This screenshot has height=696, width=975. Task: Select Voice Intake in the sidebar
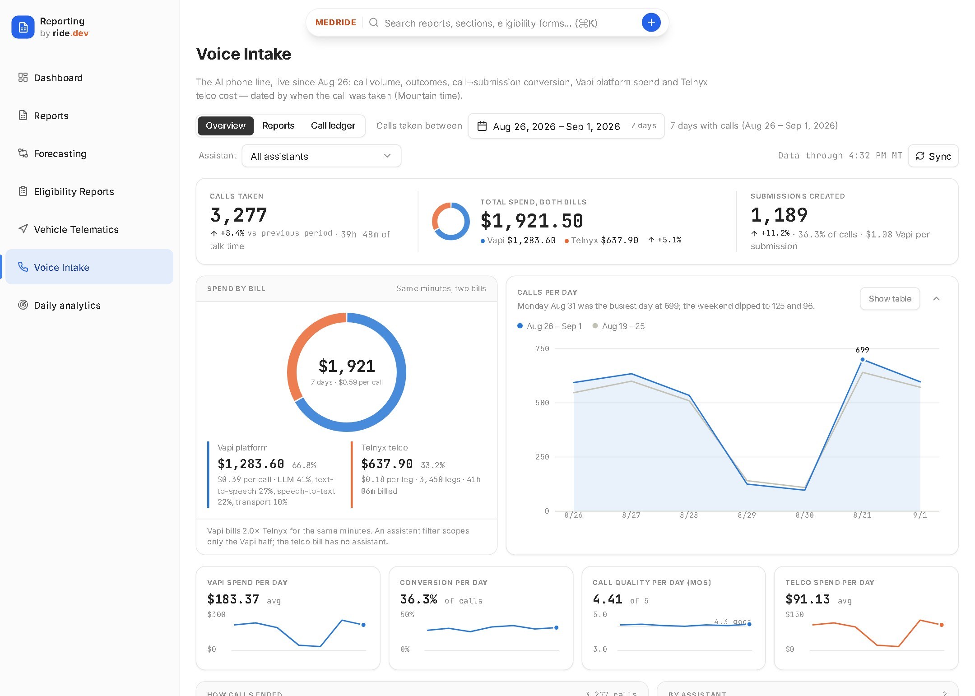pyautogui.click(x=89, y=267)
